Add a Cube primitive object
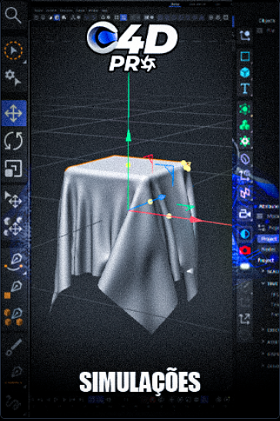The height and width of the screenshot is (421, 280). tap(245, 72)
